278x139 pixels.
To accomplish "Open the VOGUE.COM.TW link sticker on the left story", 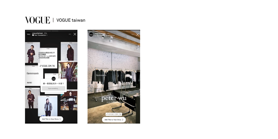I will (x=47, y=66).
